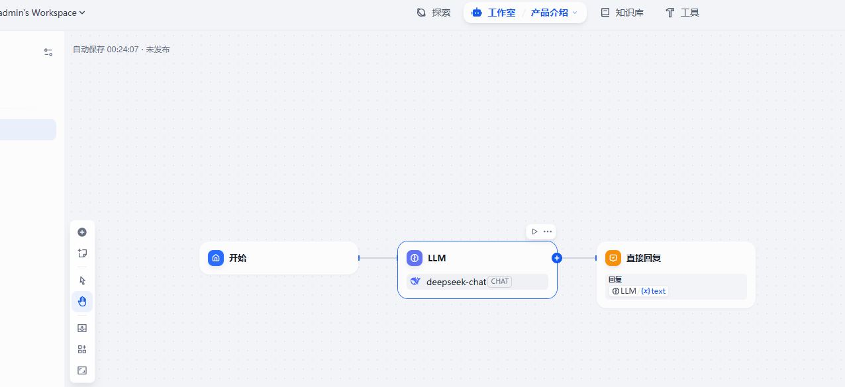Open the admin's Workspace dropdown
This screenshot has height=387, width=845.
(42, 13)
